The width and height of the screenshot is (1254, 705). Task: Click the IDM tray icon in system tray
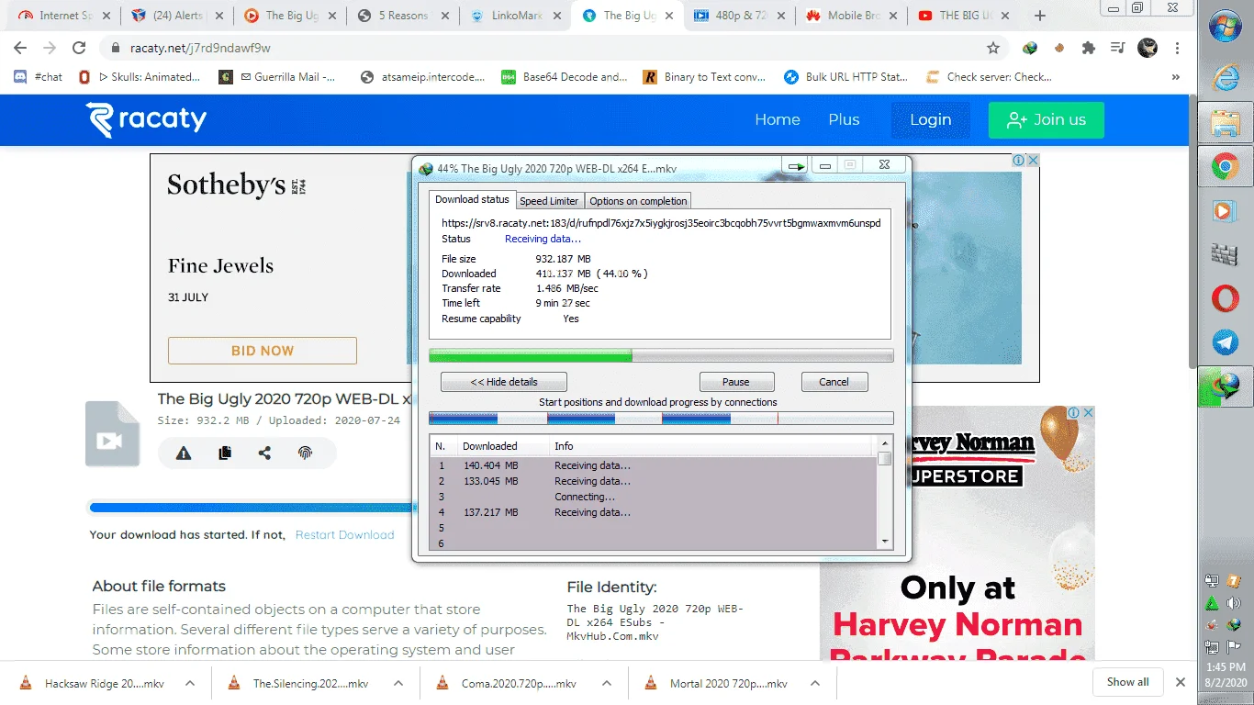click(x=1234, y=625)
